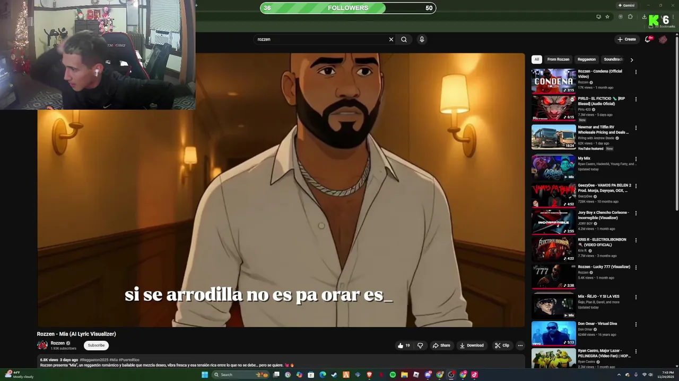Open Steam from the taskbar
This screenshot has height=381, width=679.
[334, 375]
